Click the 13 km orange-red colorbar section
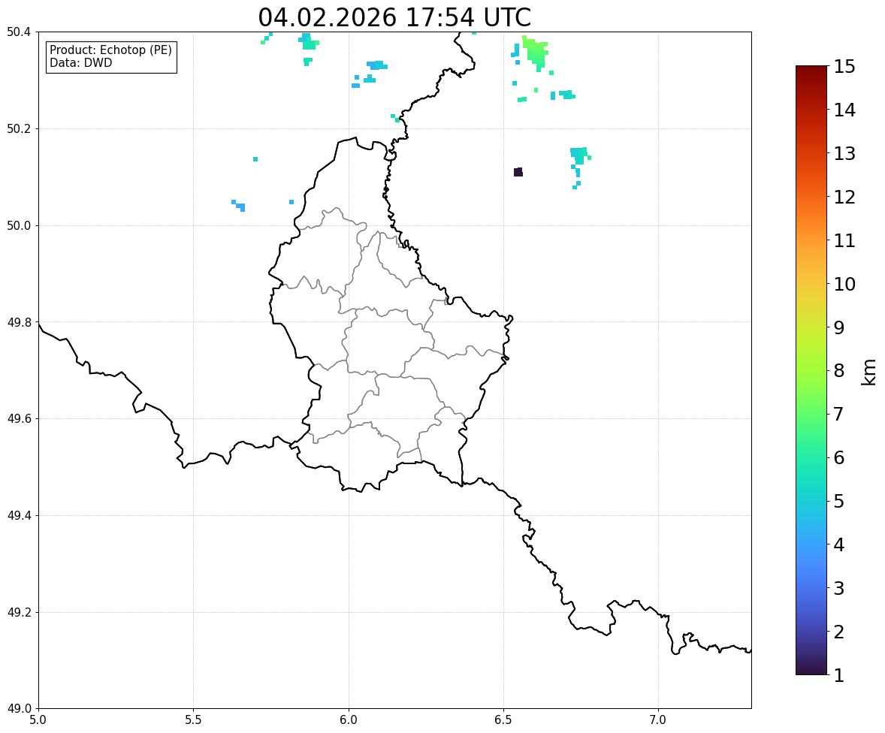Viewport: 885px width, 733px height. (x=811, y=153)
